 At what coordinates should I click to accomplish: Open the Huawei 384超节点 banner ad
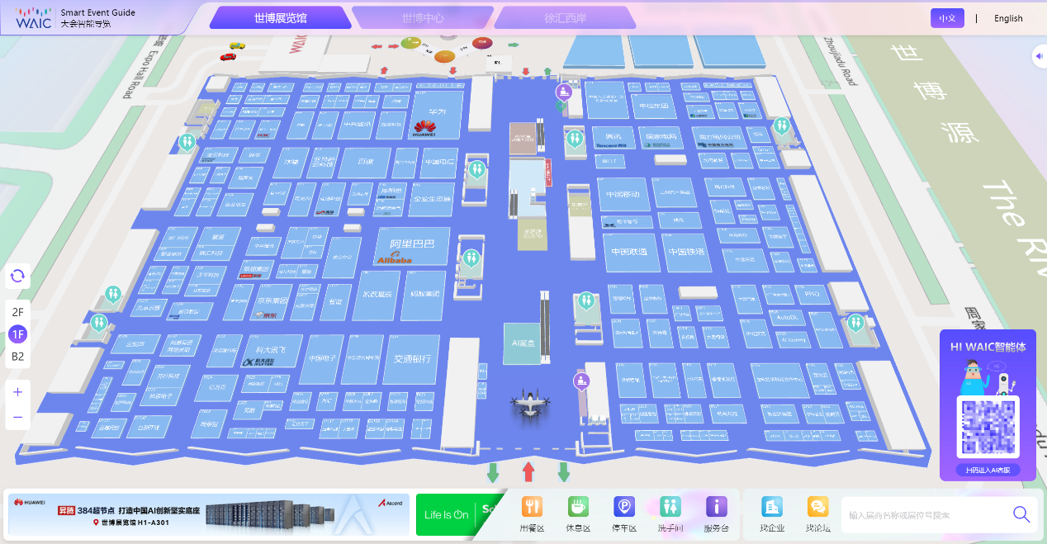point(208,514)
